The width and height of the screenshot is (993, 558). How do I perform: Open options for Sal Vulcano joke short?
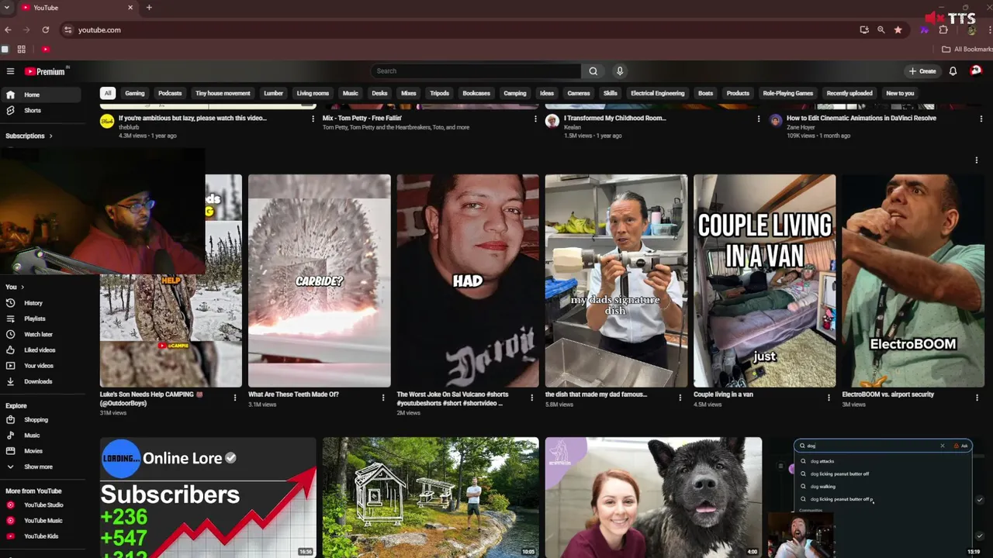pos(532,398)
